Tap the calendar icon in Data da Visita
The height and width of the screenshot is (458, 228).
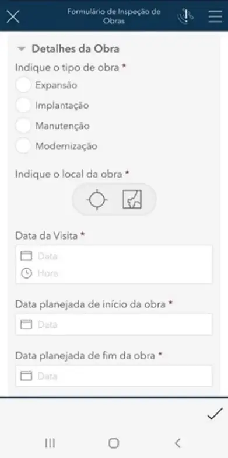click(26, 256)
